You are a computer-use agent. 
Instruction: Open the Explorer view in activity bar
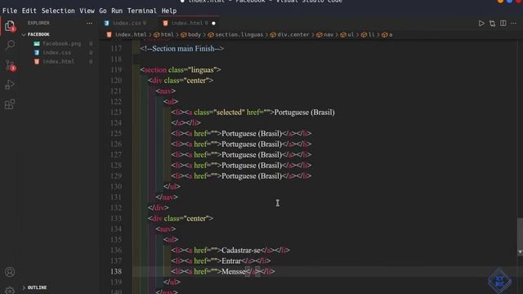click(x=10, y=25)
